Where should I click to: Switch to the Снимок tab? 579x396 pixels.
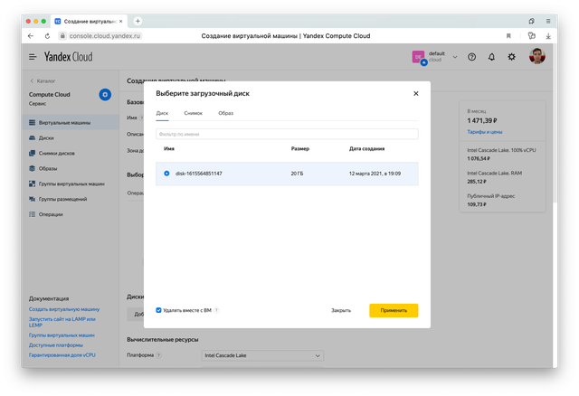coord(193,113)
